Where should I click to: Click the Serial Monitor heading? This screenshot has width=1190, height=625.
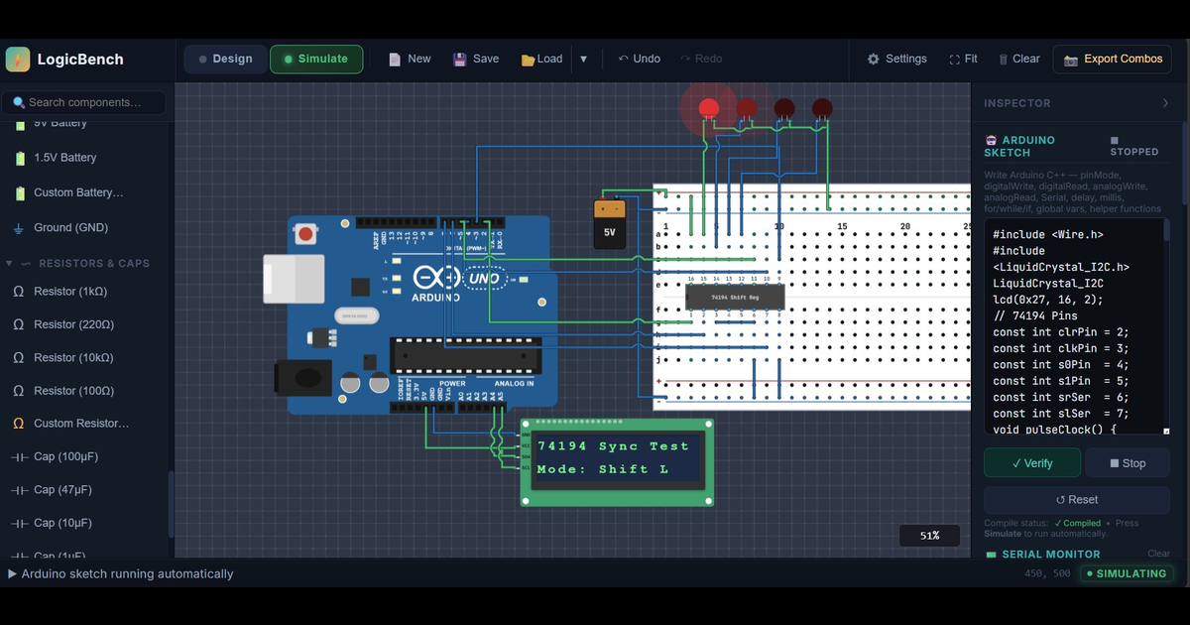(x=1051, y=555)
